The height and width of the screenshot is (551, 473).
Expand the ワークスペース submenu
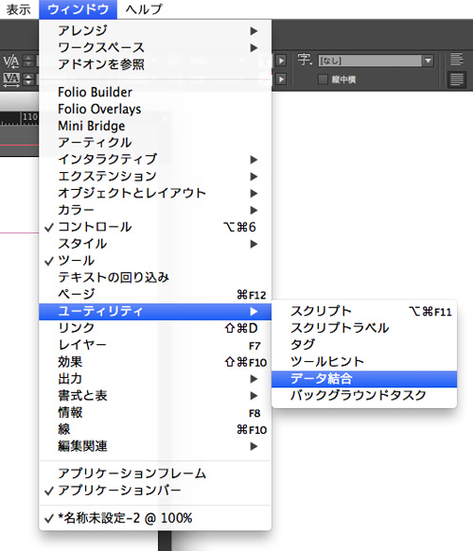155,47
